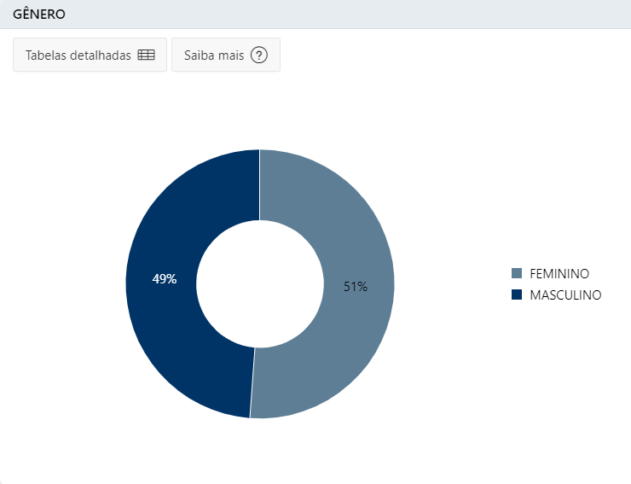
Task: Click the divider line at the donut's bottom
Action: pyautogui.click(x=252, y=382)
